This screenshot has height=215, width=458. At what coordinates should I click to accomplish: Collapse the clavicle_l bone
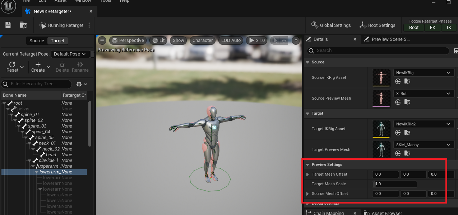point(30,161)
